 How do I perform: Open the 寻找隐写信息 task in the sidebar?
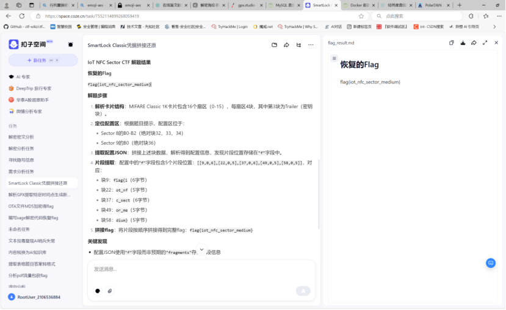point(21,160)
